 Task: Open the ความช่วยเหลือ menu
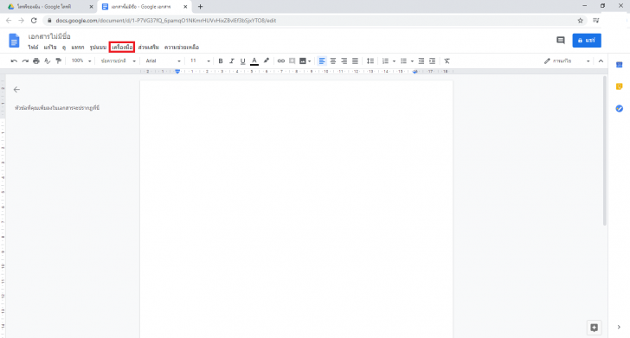pyautogui.click(x=182, y=48)
